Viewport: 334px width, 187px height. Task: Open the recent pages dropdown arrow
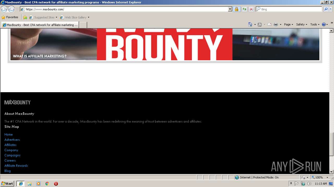coord(17,9)
